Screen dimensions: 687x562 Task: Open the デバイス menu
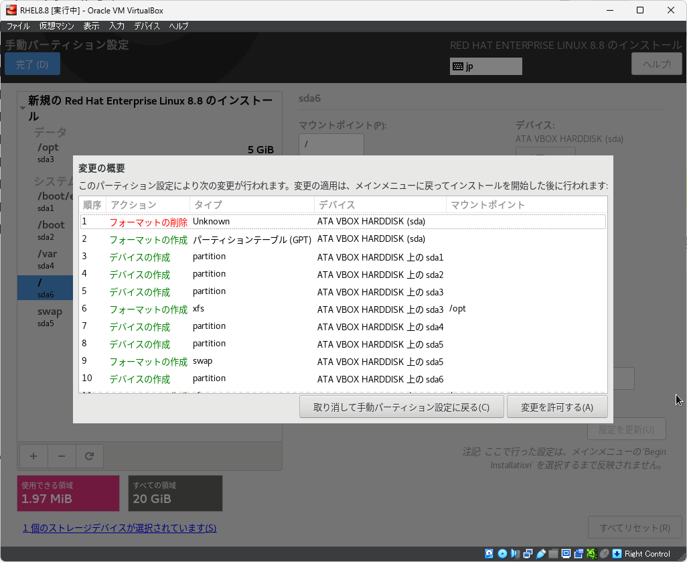[x=147, y=26]
